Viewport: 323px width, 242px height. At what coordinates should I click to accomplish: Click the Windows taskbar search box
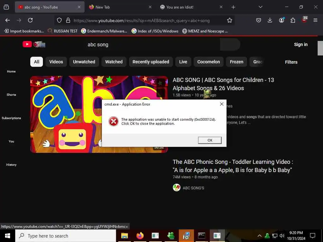point(66,236)
